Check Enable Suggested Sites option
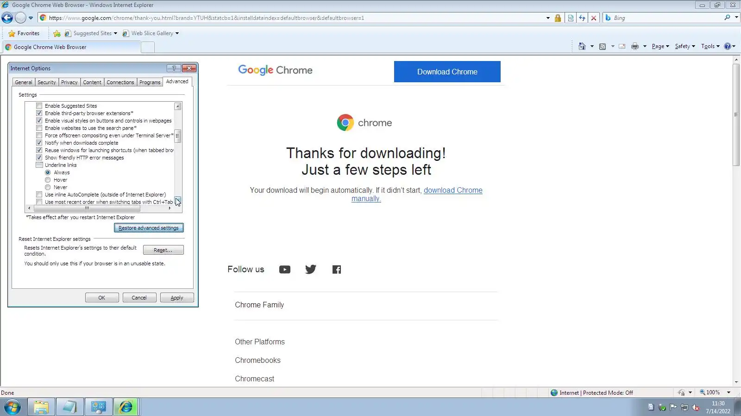This screenshot has height=416, width=741. tap(39, 106)
